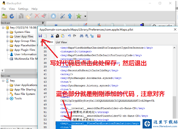This screenshot has width=178, height=129.
Task: Click the new document icon beside save
Action: [46, 36]
